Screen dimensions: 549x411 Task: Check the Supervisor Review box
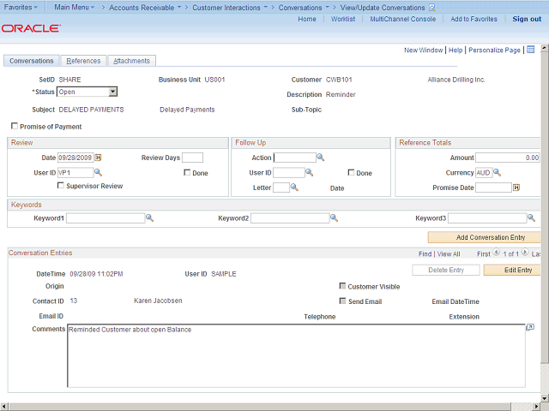pyautogui.click(x=61, y=186)
